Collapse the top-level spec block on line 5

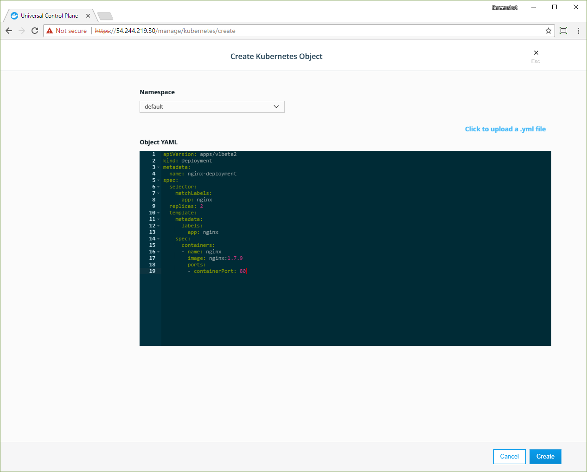click(x=159, y=181)
